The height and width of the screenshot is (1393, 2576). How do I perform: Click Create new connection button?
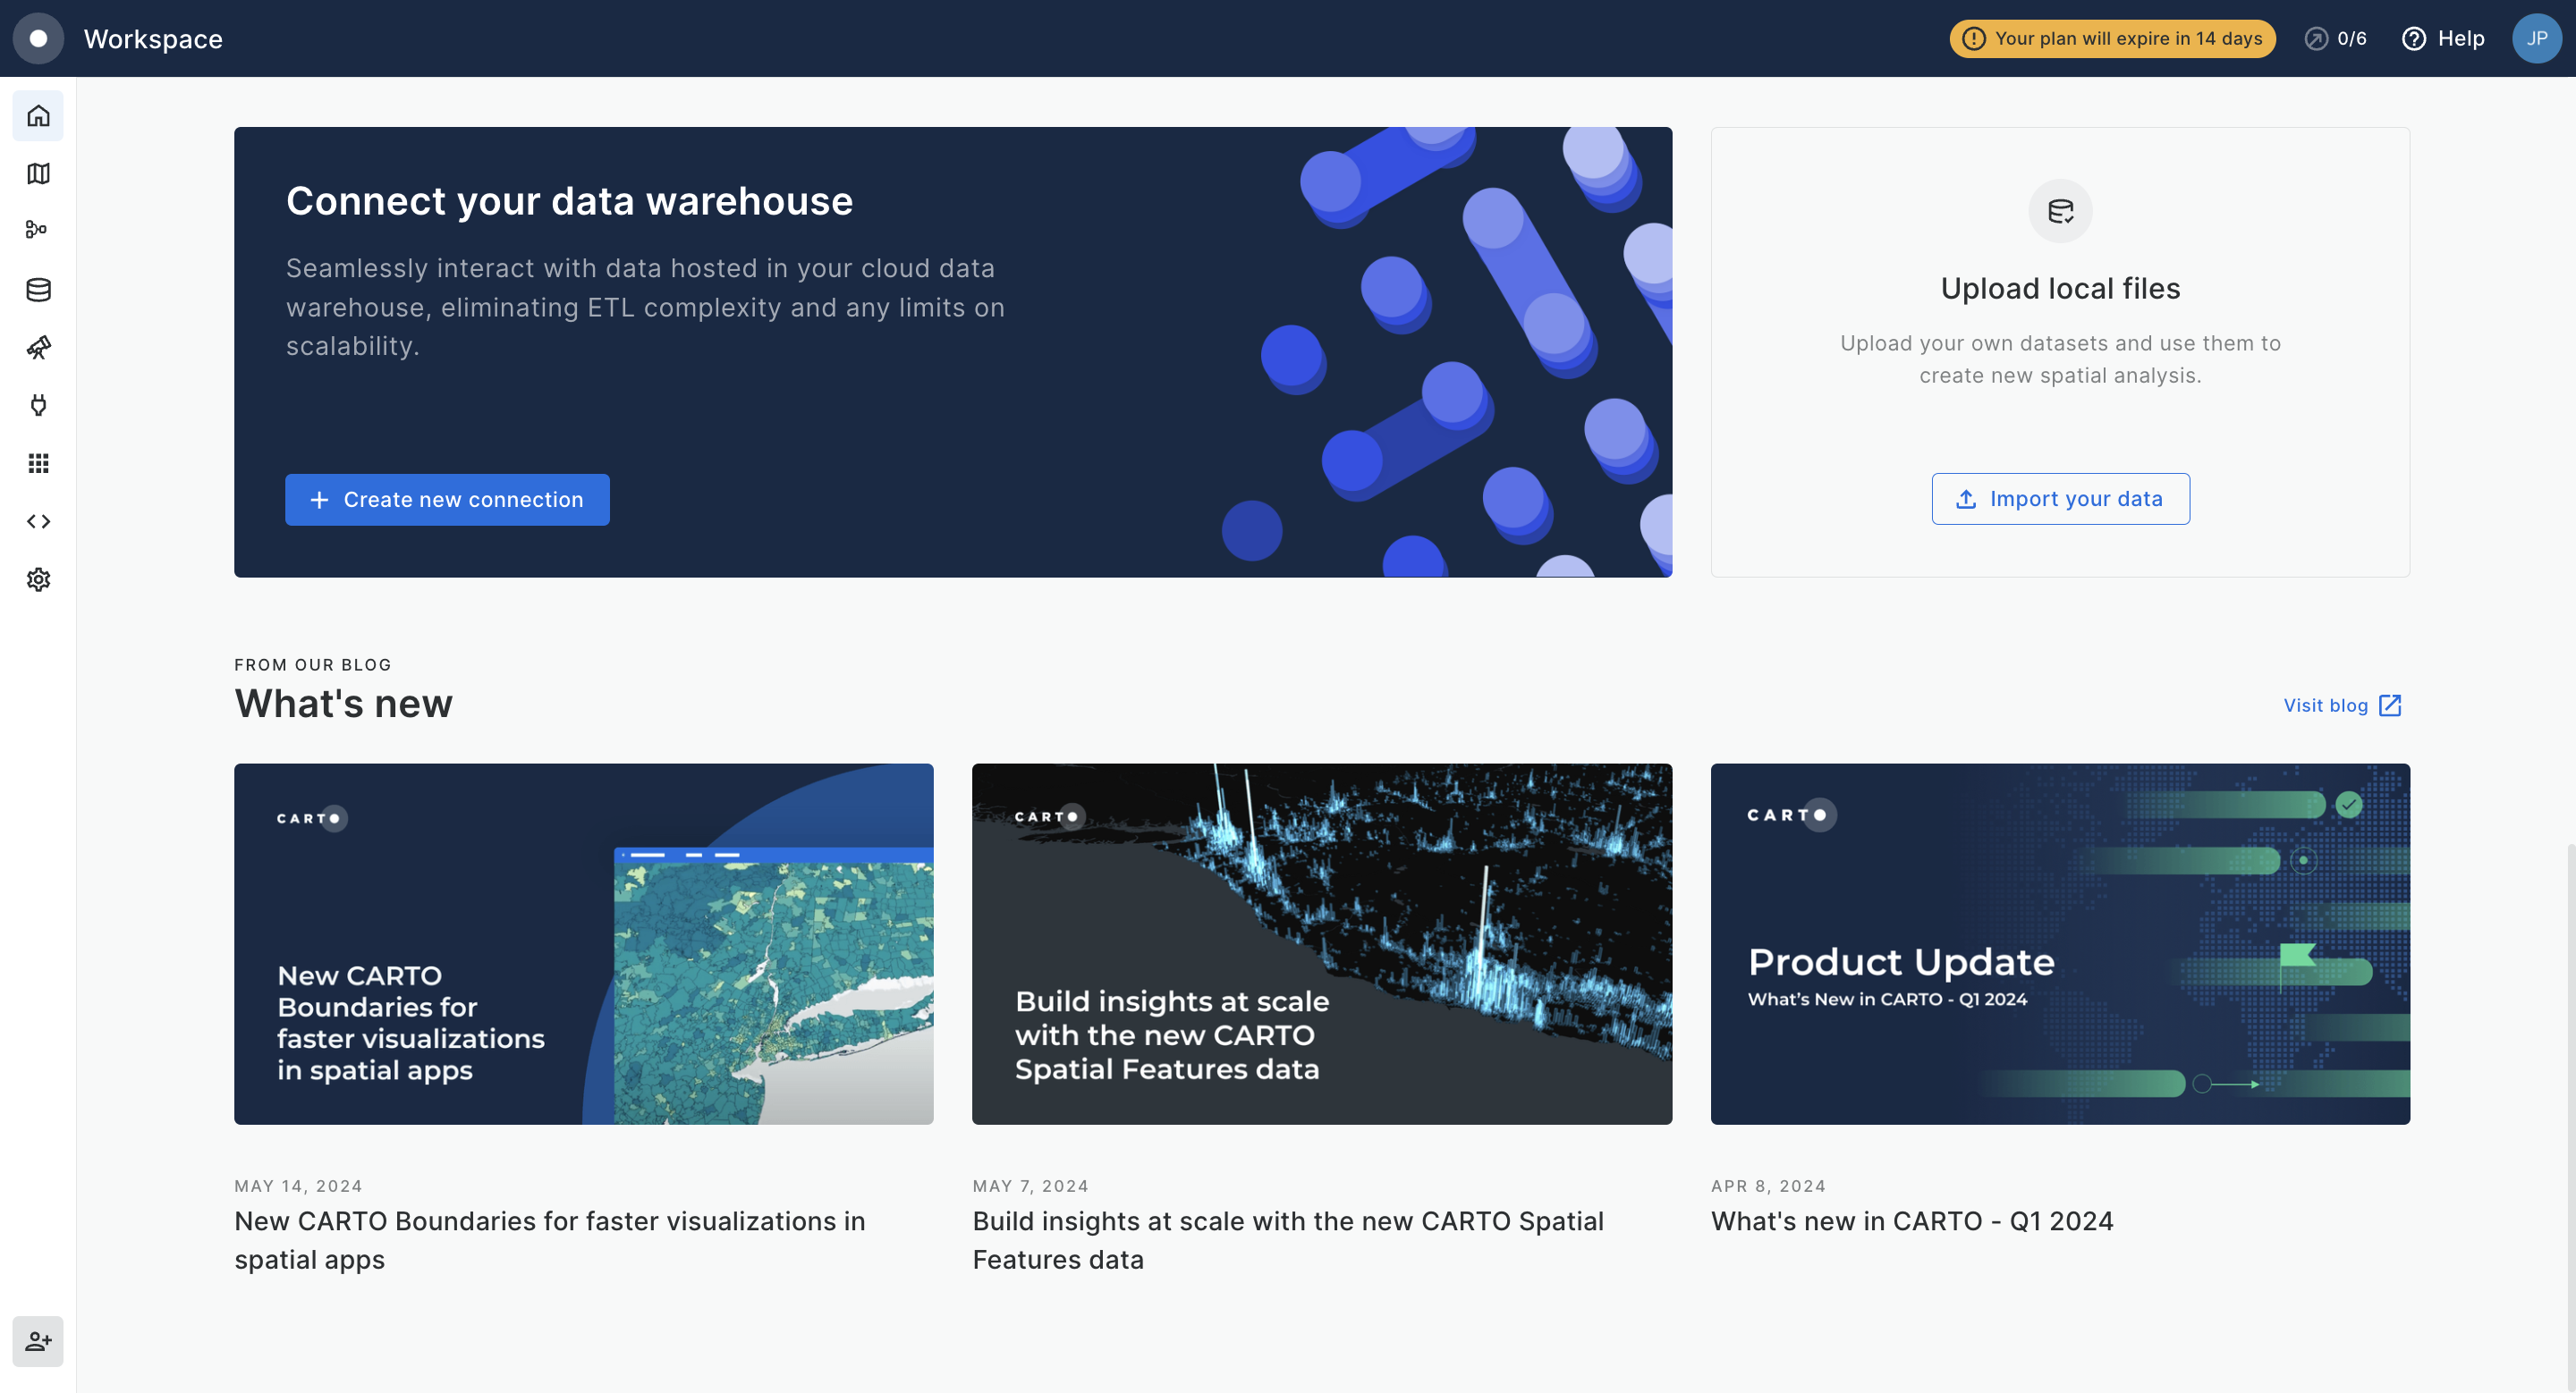tap(447, 500)
